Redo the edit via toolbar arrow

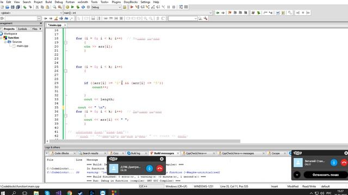[30, 7]
